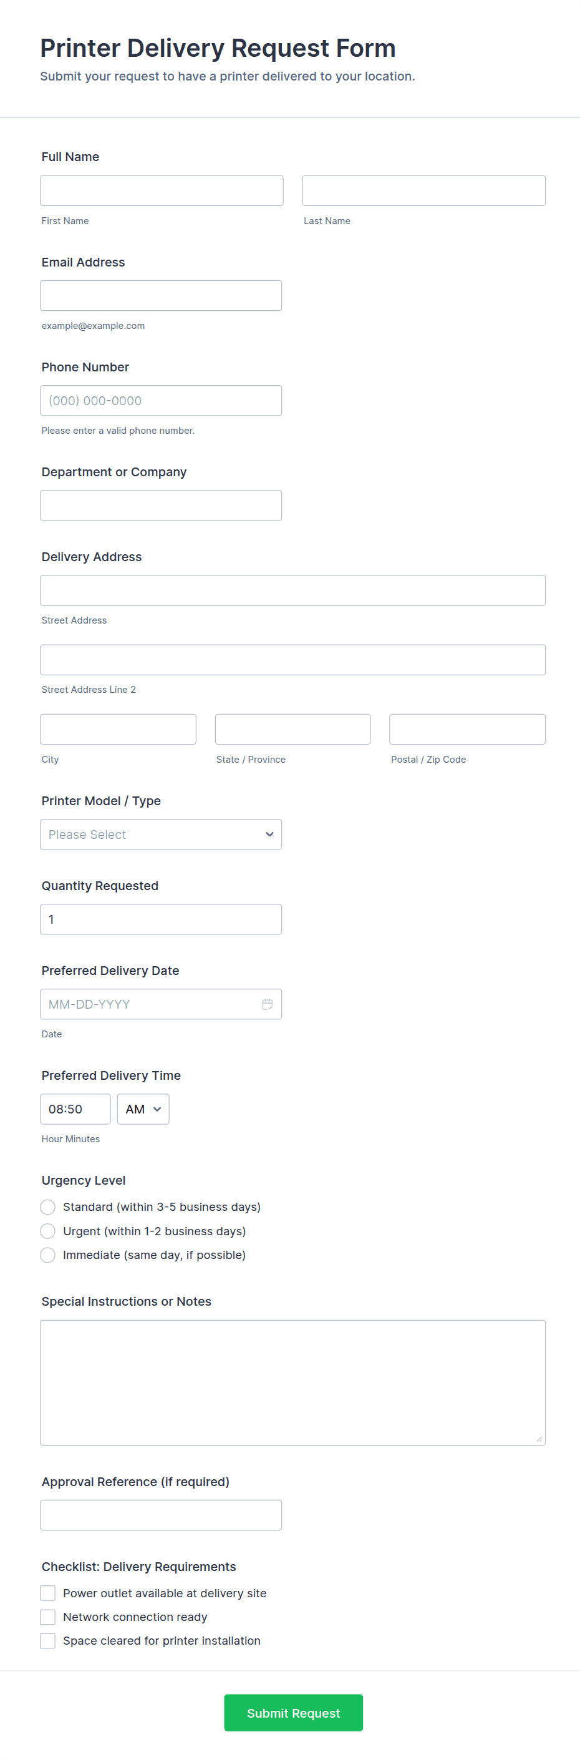The height and width of the screenshot is (1762, 580).
Task: Click the calendar icon in date field
Action: (267, 1004)
